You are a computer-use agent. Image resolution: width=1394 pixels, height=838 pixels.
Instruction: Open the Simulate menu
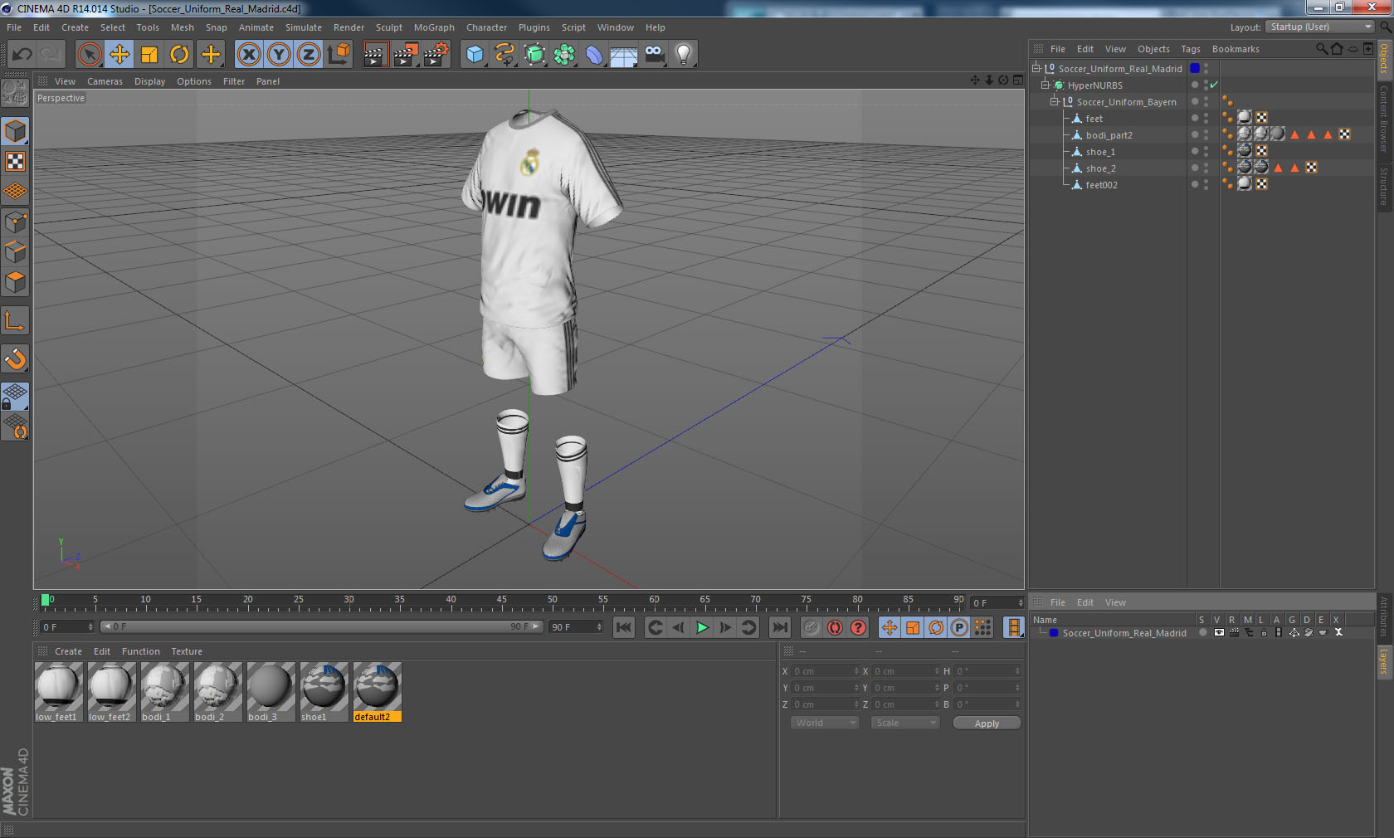(303, 27)
